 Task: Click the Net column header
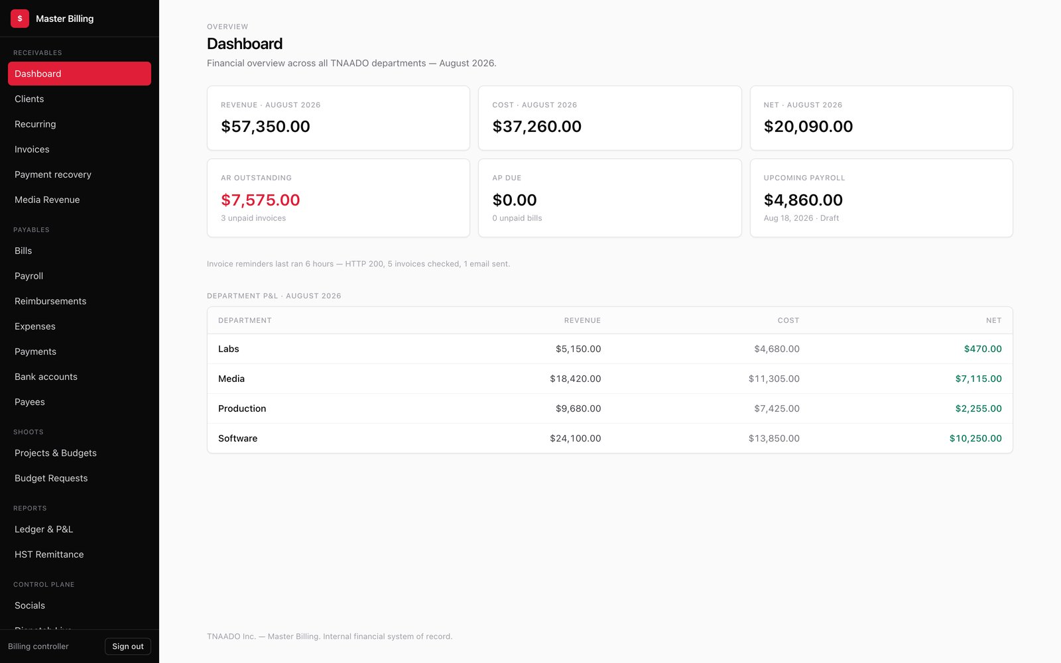click(x=993, y=320)
